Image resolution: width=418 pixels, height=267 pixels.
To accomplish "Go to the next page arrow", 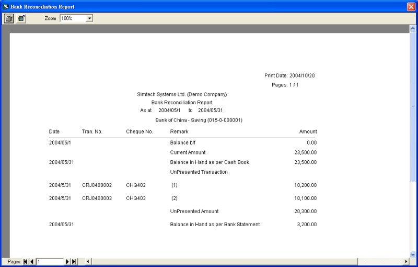I will point(67,262).
